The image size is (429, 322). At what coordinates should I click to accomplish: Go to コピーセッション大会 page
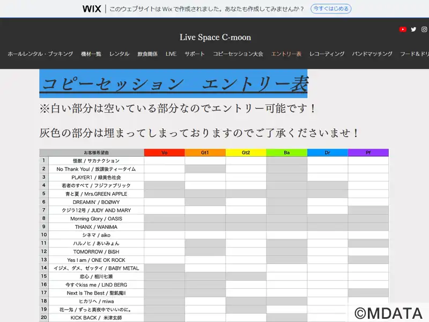tap(238, 54)
